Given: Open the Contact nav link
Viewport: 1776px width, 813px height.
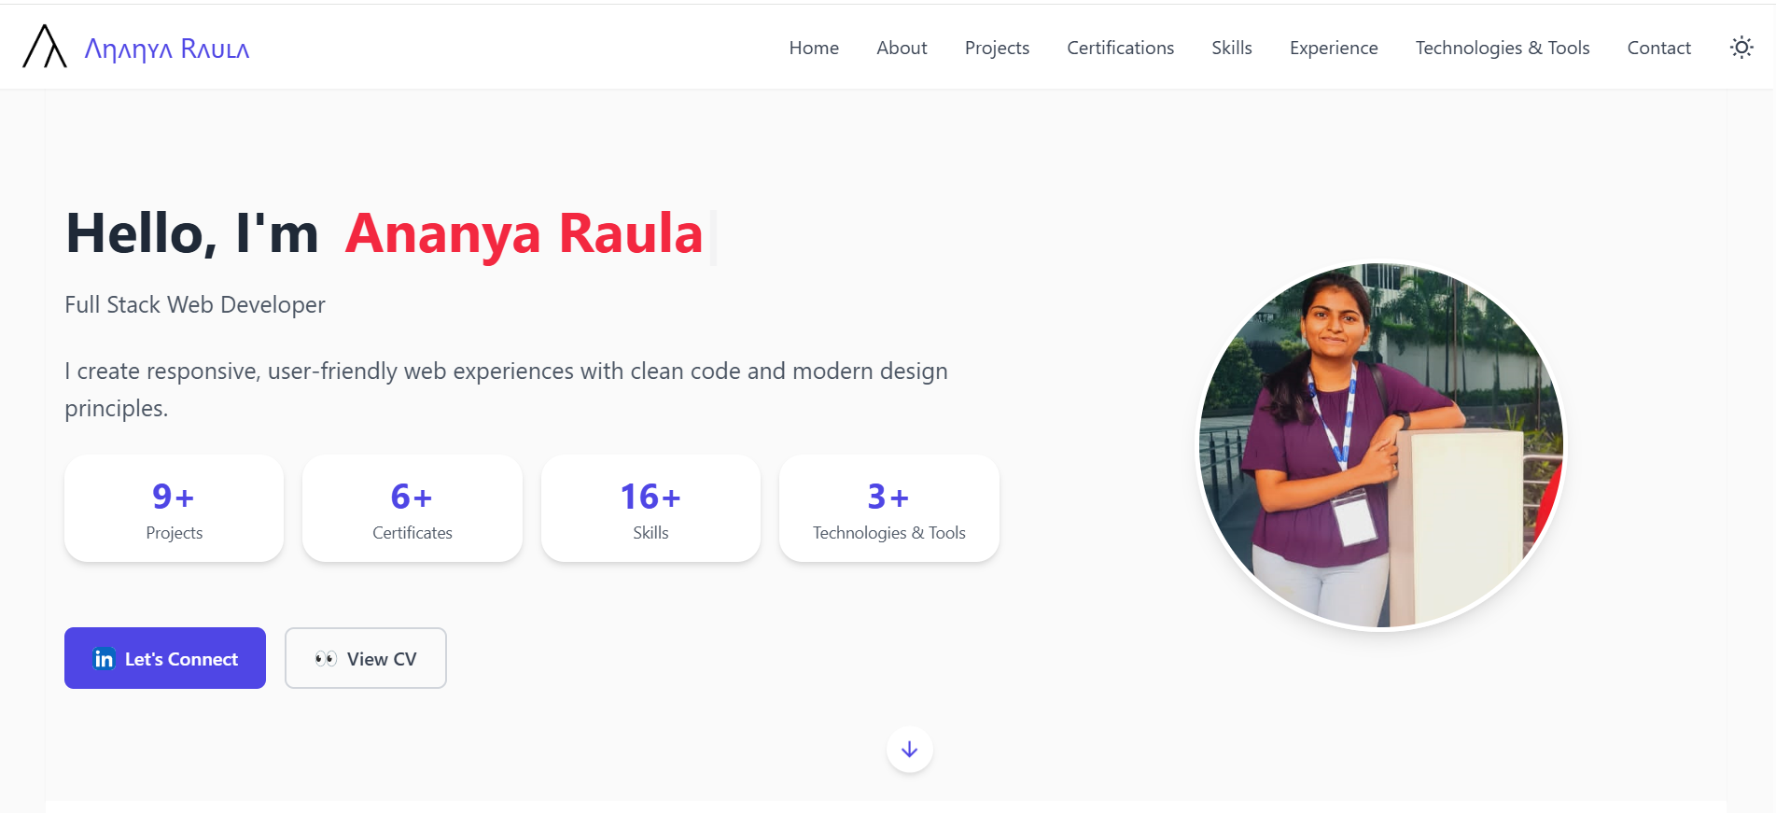Looking at the screenshot, I should [x=1658, y=48].
